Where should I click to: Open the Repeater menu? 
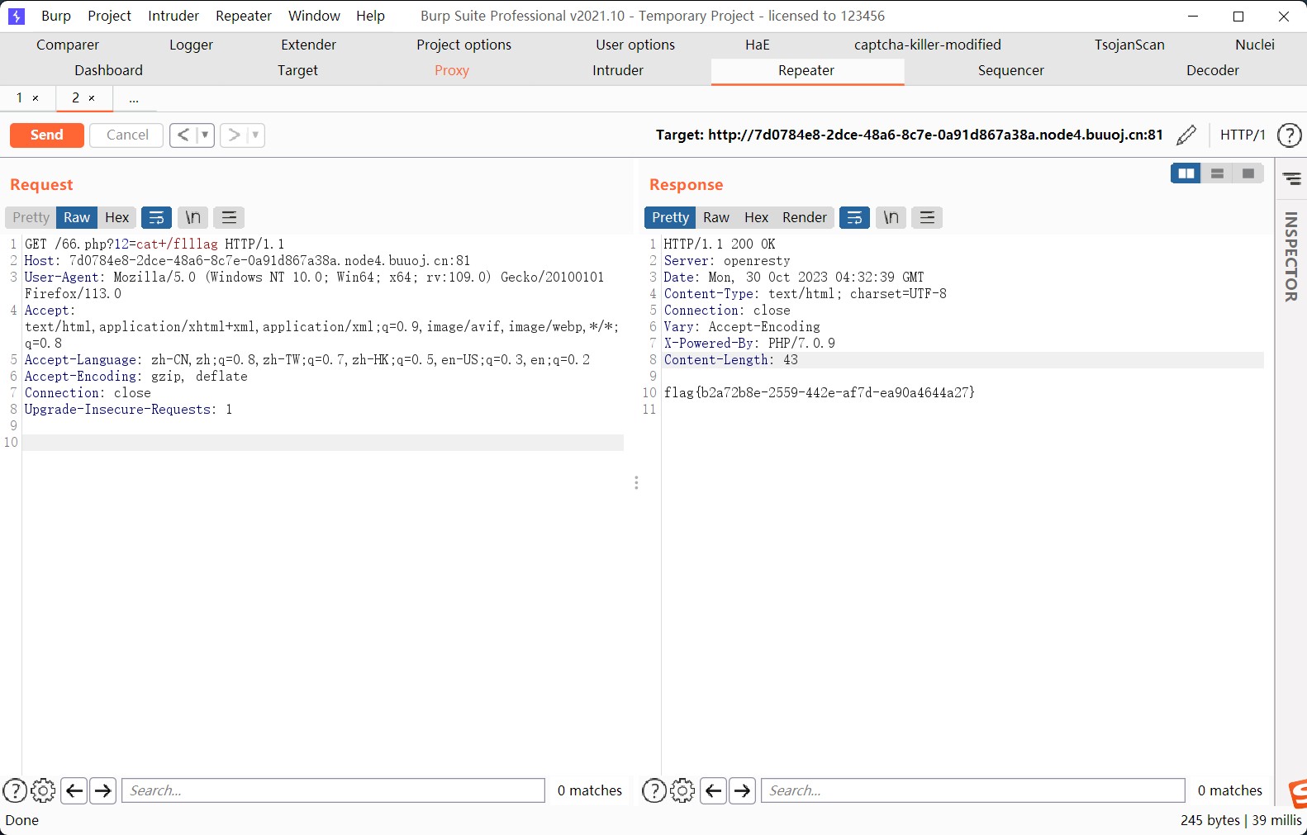pyautogui.click(x=244, y=16)
